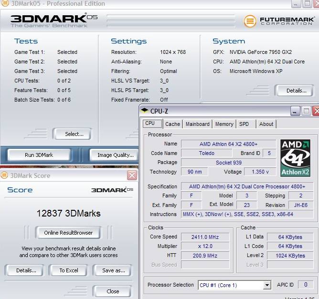Open the Memory tab in CPU-Z
319x299 pixels.
224,124
